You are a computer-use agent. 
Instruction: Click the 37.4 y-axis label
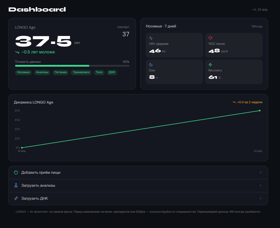17,120
